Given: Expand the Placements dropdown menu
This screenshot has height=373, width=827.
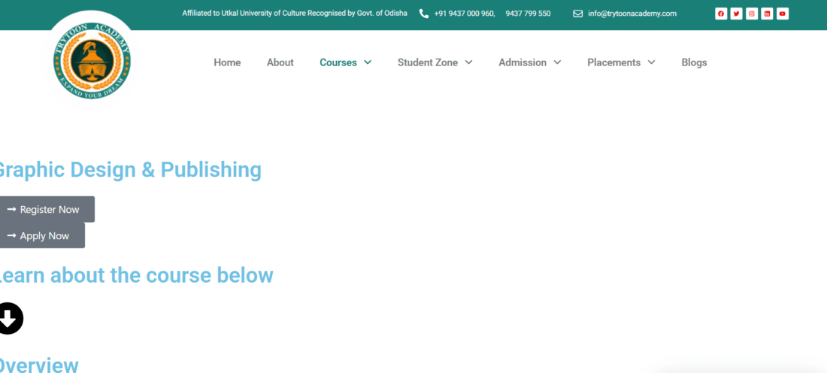Looking at the screenshot, I should 621,62.
